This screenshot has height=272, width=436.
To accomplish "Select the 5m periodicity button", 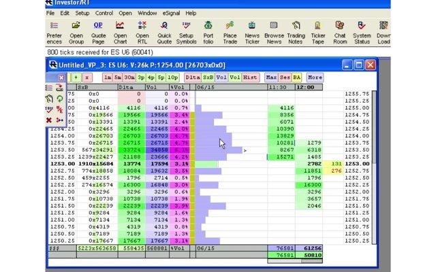I will pos(118,78).
